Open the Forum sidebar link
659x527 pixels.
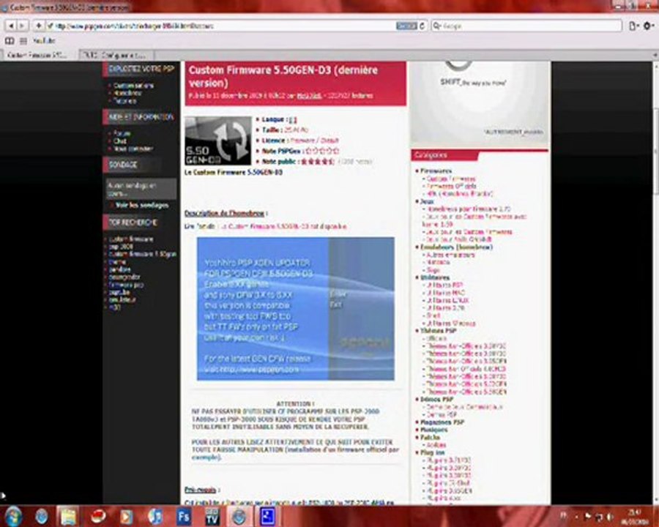click(x=122, y=133)
